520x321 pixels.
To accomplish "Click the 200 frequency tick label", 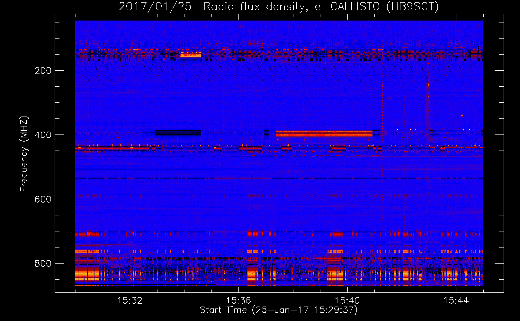I will 43,71.
